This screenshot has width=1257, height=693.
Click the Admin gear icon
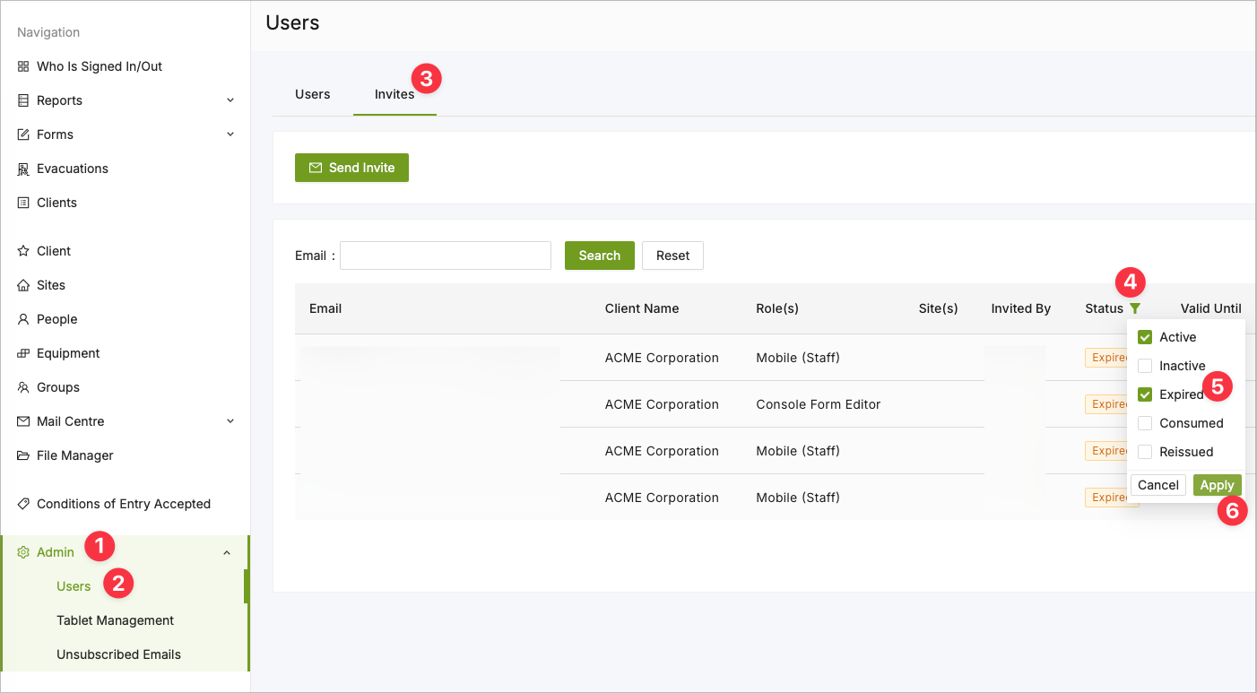[x=23, y=552]
